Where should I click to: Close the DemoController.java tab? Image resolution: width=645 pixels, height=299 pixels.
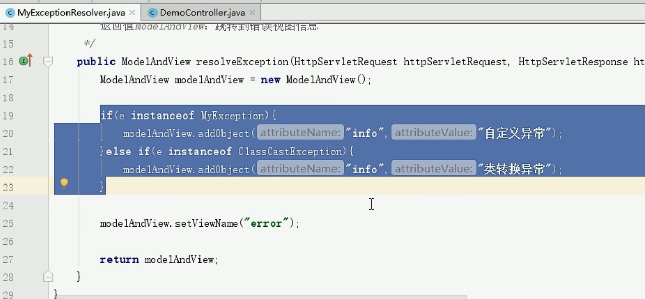point(252,13)
